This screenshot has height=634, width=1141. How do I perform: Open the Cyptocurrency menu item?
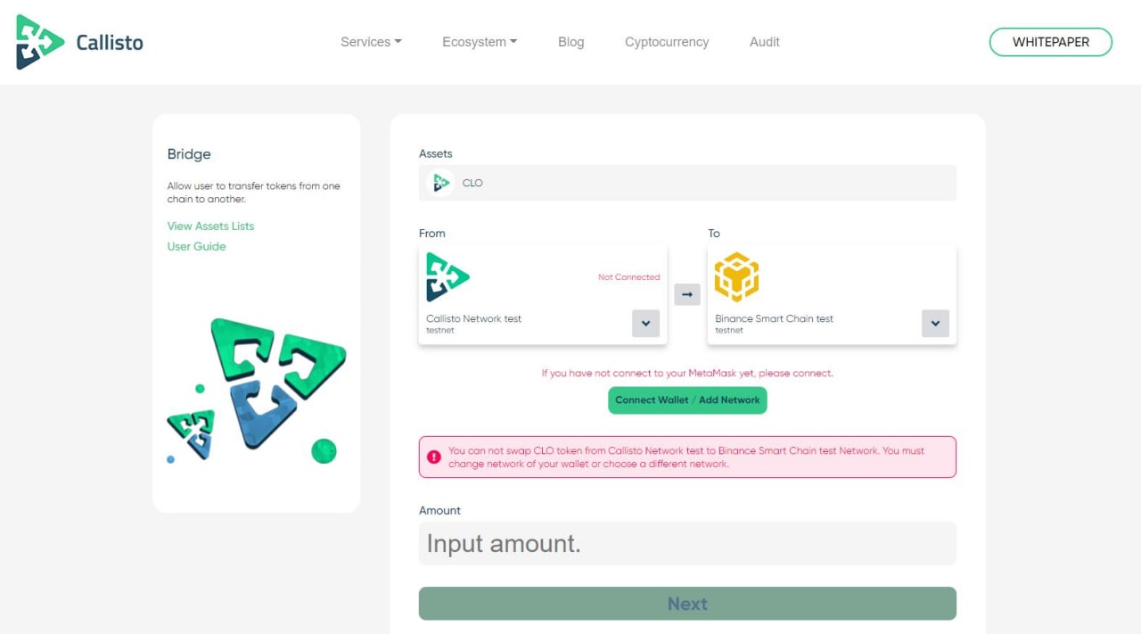(667, 42)
